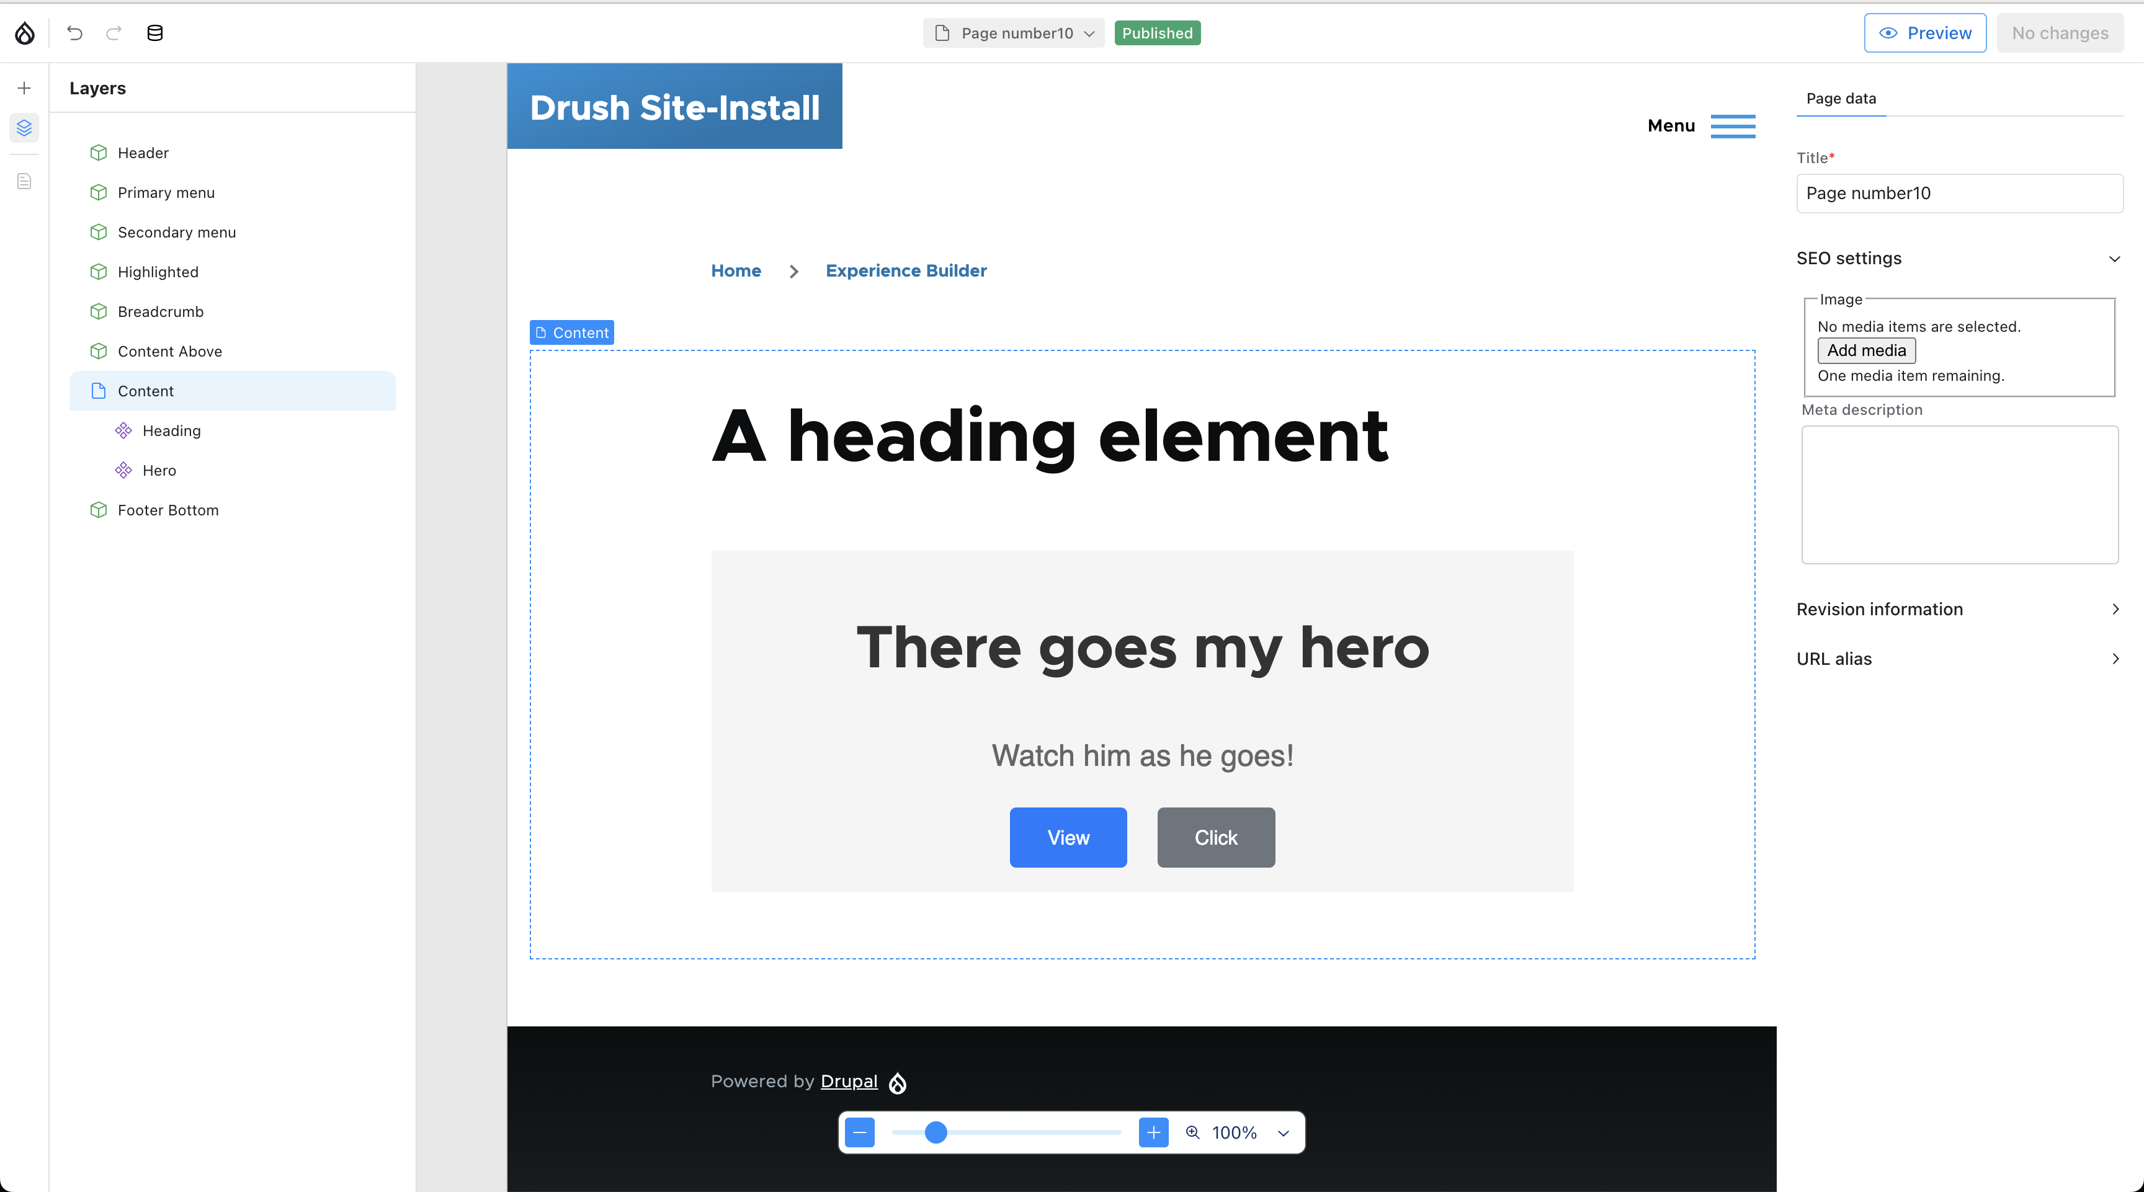
Task: Click the Published status badge
Action: point(1157,33)
